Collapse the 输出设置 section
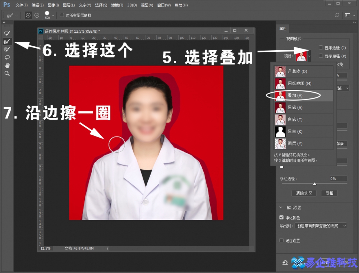Image resolution: width=359 pixels, height=273 pixels. tap(281, 207)
